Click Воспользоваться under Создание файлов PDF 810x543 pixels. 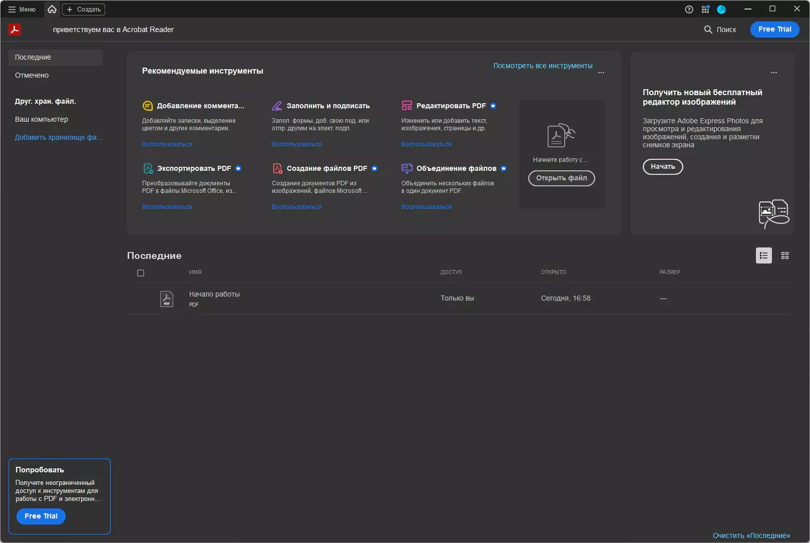[x=296, y=207]
